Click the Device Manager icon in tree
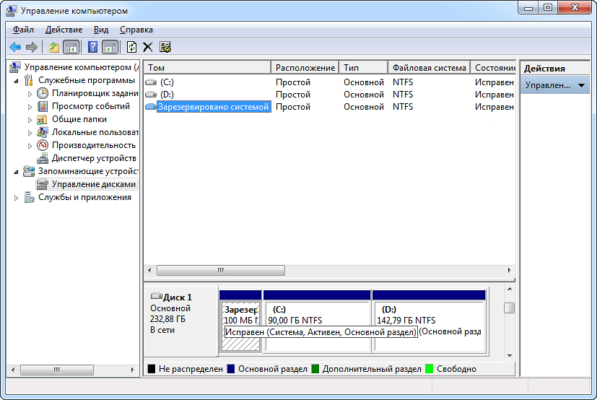 coord(43,158)
